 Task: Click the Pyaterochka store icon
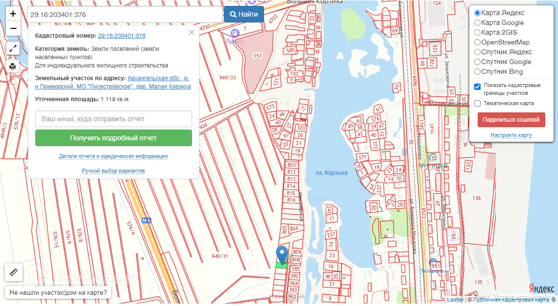click(433, 262)
